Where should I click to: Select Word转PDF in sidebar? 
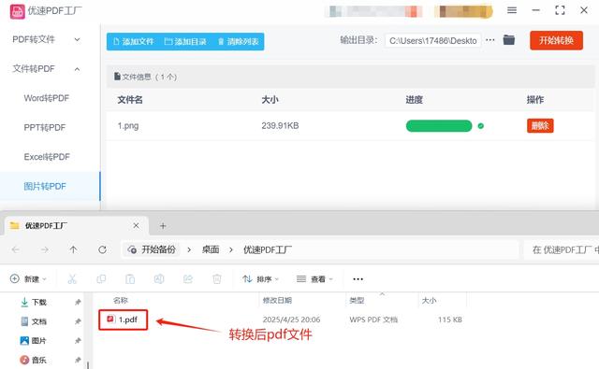[46, 98]
